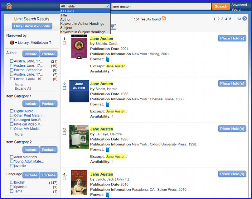Check the Spanish language filter
Screen dimensions: 252x199
coord(12,187)
